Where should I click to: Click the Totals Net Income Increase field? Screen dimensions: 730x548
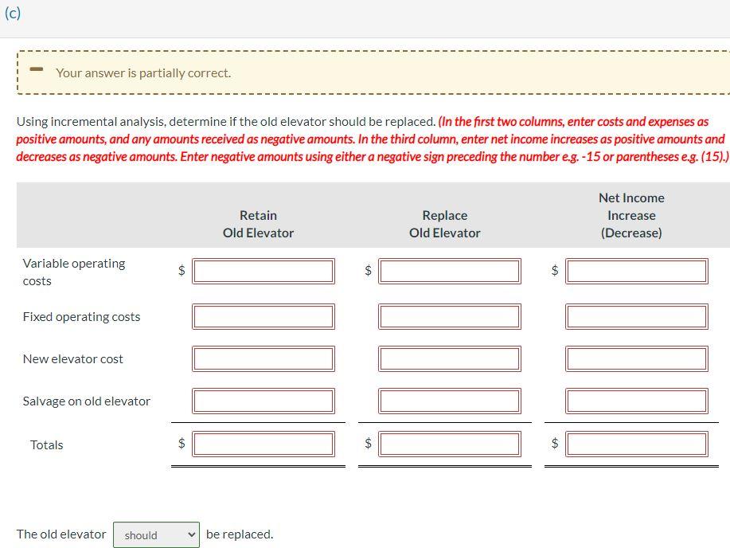637,444
